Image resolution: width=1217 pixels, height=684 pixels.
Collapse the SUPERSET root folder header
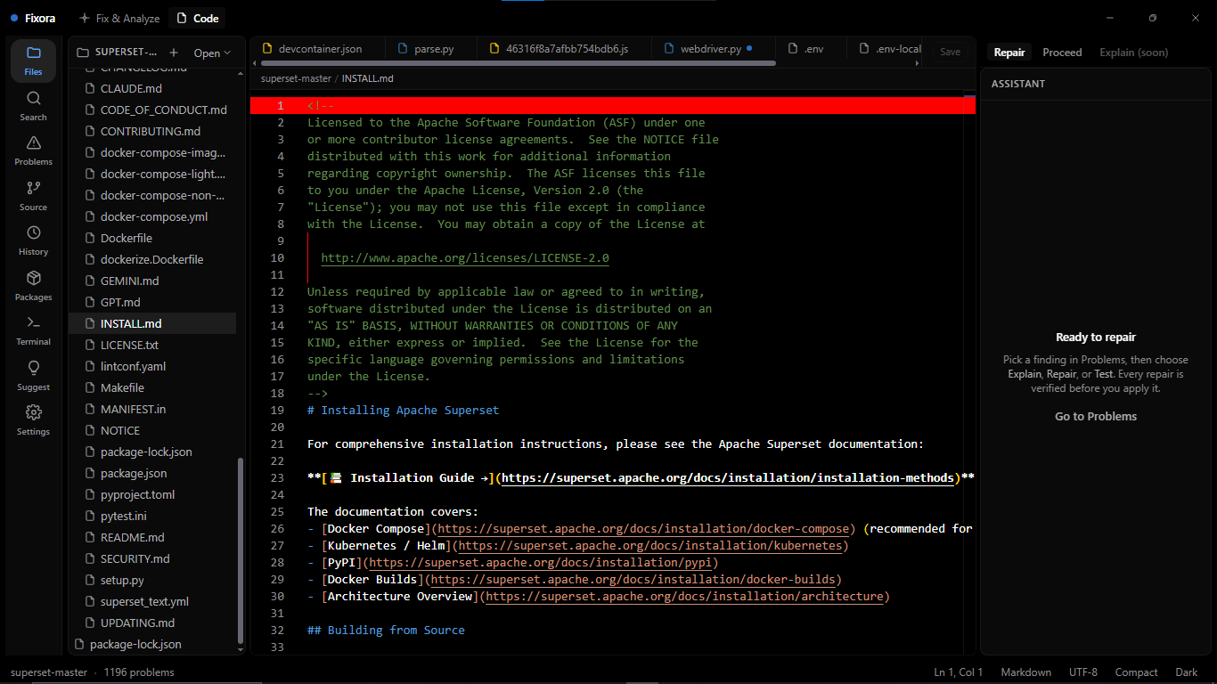click(118, 53)
